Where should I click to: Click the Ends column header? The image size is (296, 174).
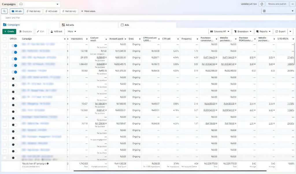tap(131, 39)
